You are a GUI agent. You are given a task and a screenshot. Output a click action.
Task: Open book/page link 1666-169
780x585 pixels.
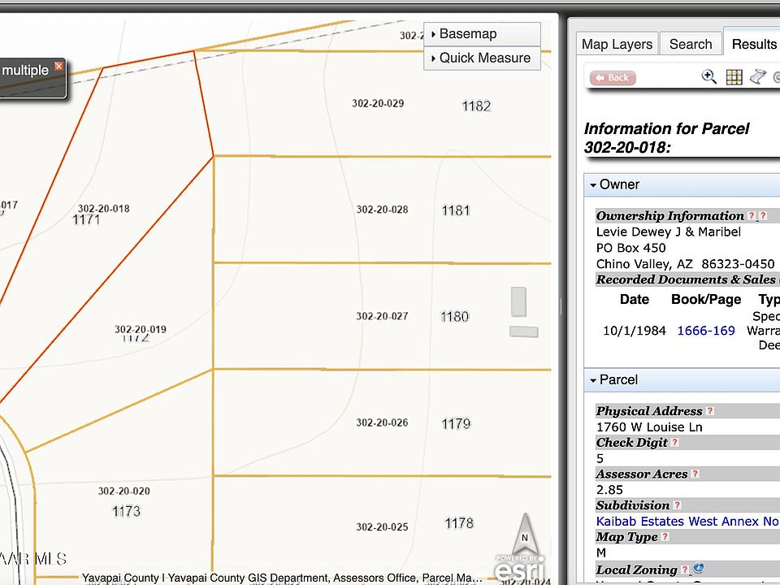706,331
